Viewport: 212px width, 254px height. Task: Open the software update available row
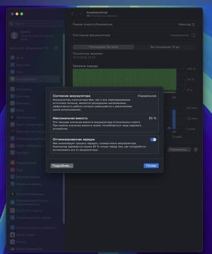pyautogui.click(x=34, y=48)
